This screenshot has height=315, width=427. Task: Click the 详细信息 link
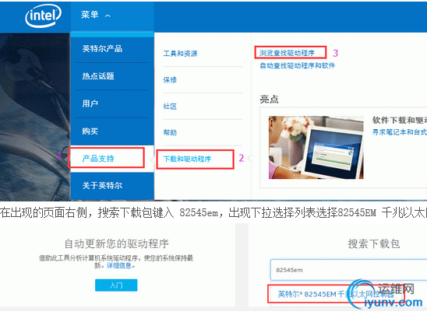pyautogui.click(x=119, y=265)
